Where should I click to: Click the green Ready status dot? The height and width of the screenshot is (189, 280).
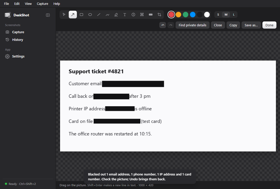point(6,184)
